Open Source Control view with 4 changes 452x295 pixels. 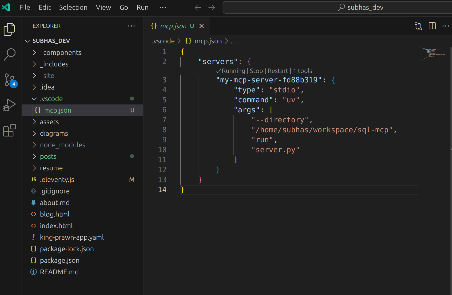[10, 80]
